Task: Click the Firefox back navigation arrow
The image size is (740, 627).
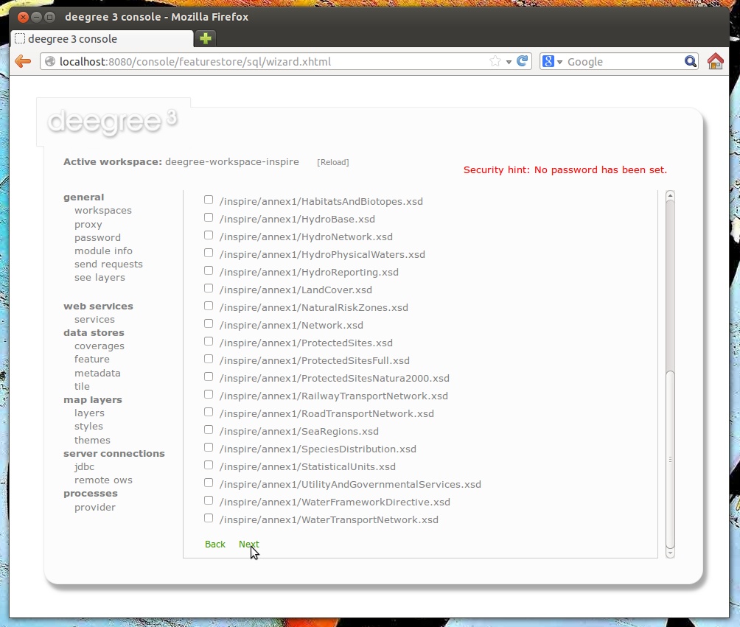Action: pyautogui.click(x=21, y=61)
